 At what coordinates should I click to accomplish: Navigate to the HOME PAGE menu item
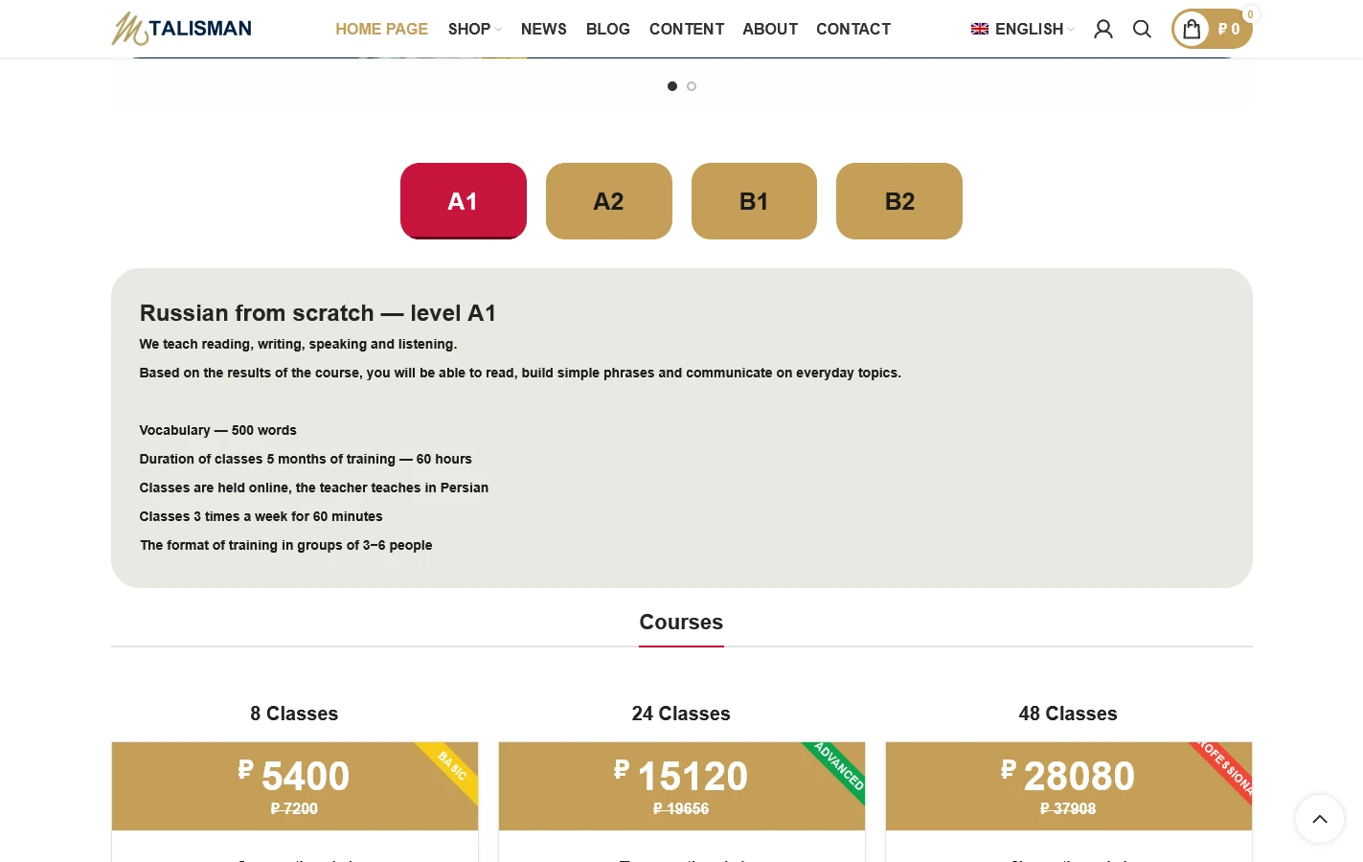tap(381, 29)
